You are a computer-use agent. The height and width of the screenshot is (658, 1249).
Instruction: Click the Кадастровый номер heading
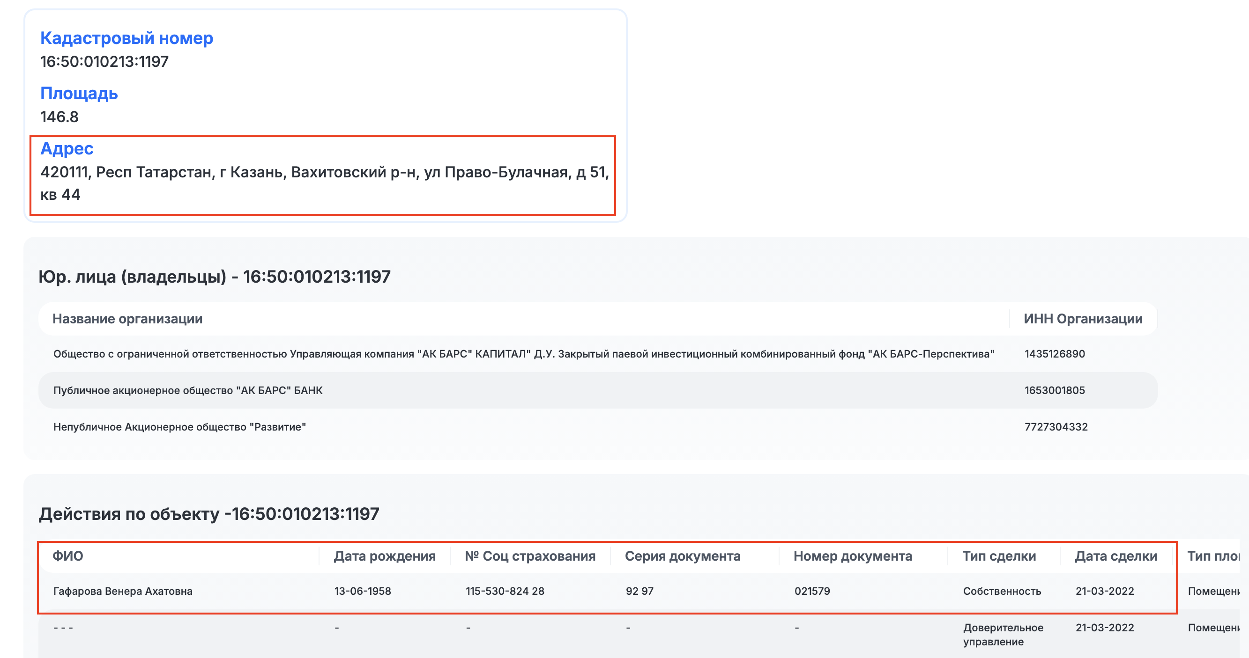tap(126, 38)
